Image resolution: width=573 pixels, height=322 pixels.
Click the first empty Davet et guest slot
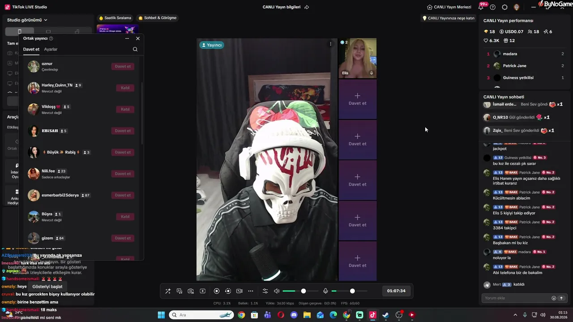pyautogui.click(x=357, y=99)
